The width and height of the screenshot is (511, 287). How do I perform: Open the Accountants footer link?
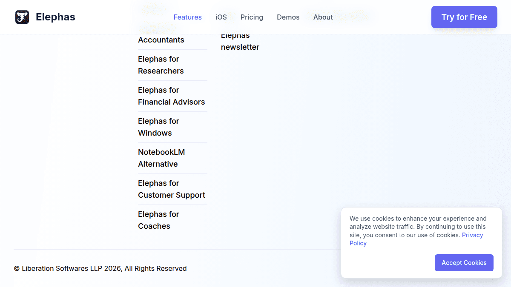pos(161,40)
